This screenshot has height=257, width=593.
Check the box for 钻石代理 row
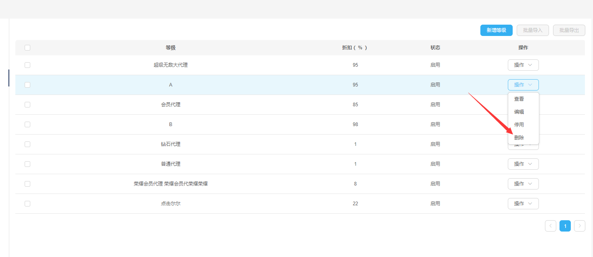tap(27, 144)
